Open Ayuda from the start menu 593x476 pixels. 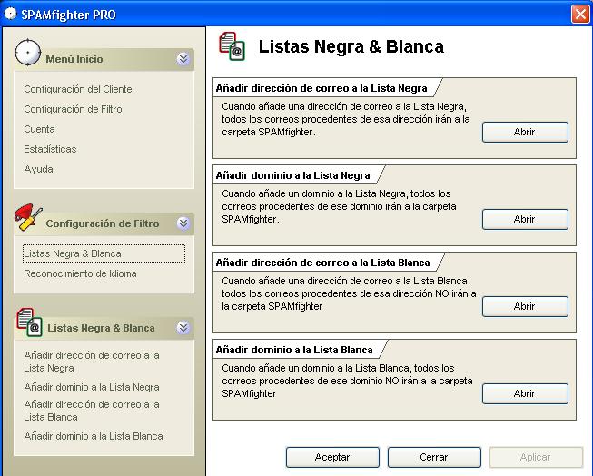[38, 169]
